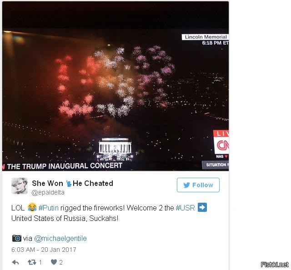
Task: Click the likes count number
Action: coord(60,262)
